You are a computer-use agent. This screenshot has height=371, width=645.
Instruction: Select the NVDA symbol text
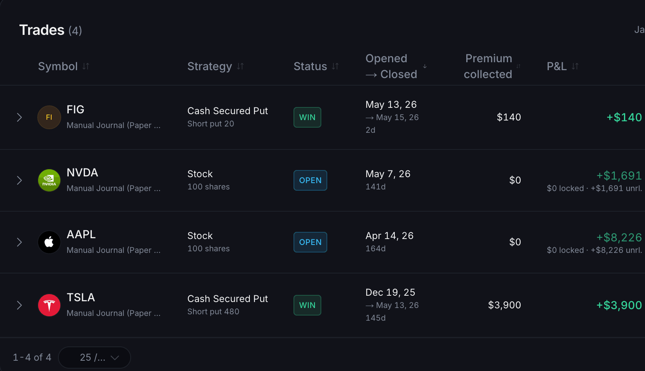point(82,172)
